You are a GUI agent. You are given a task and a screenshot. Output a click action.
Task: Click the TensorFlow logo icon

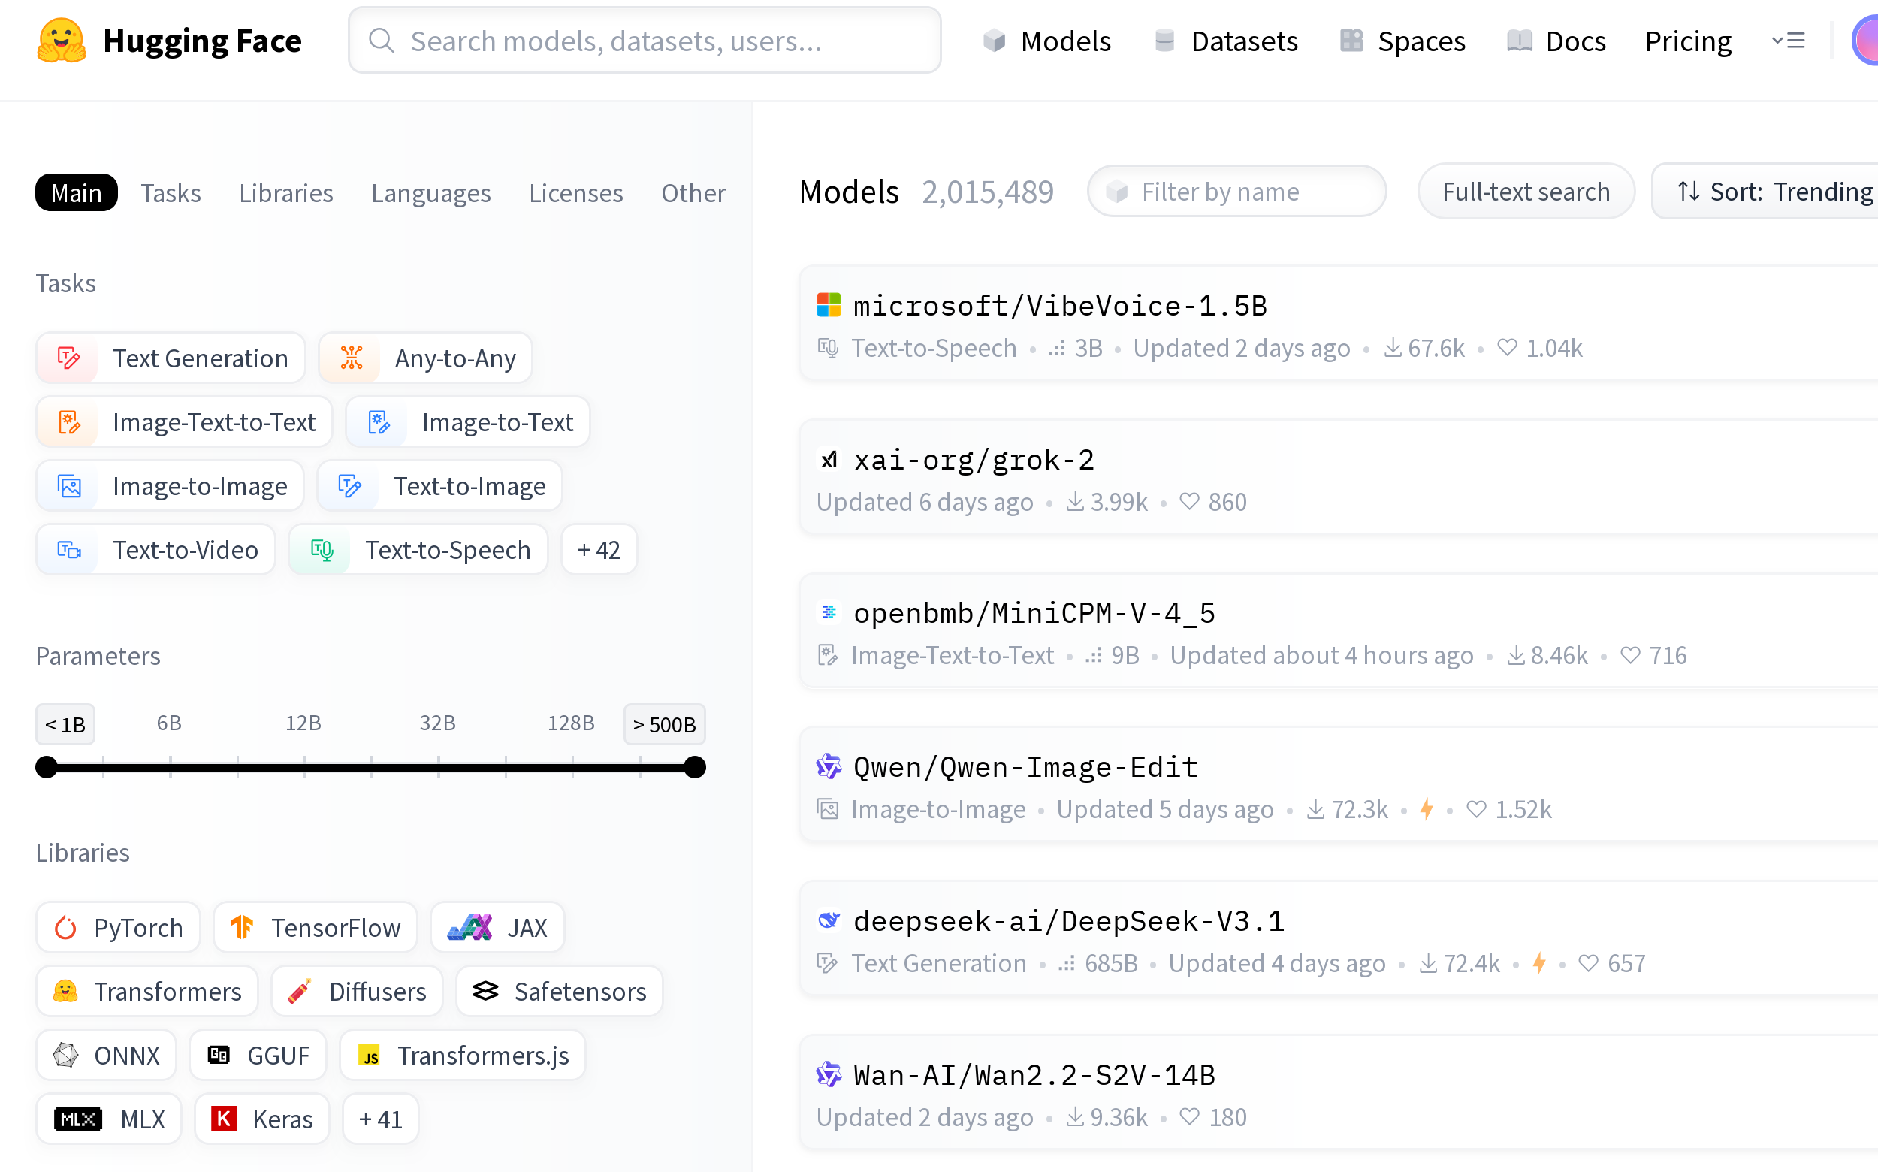pyautogui.click(x=242, y=928)
